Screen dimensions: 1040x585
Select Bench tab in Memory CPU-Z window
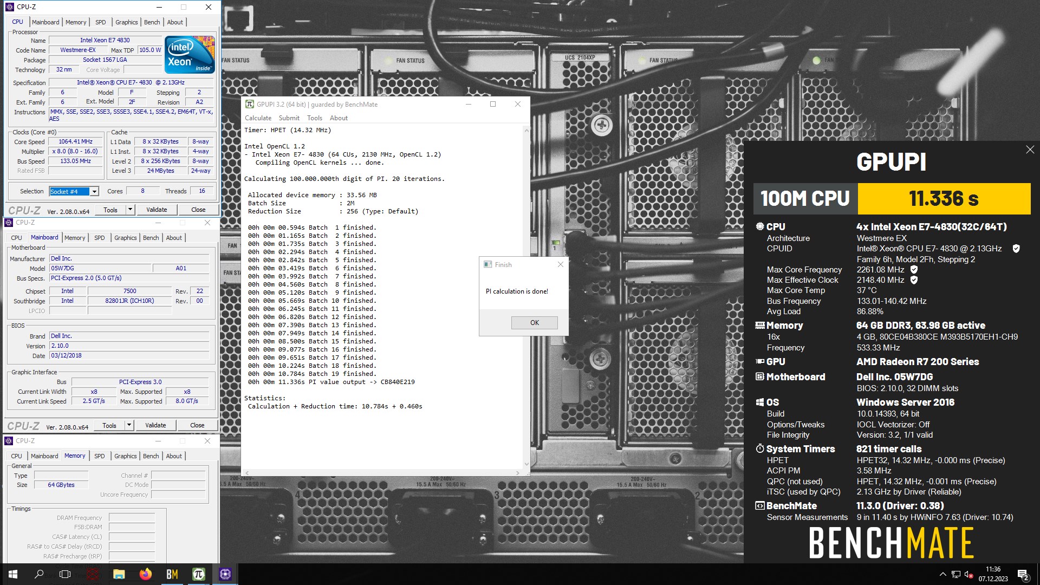click(x=151, y=456)
